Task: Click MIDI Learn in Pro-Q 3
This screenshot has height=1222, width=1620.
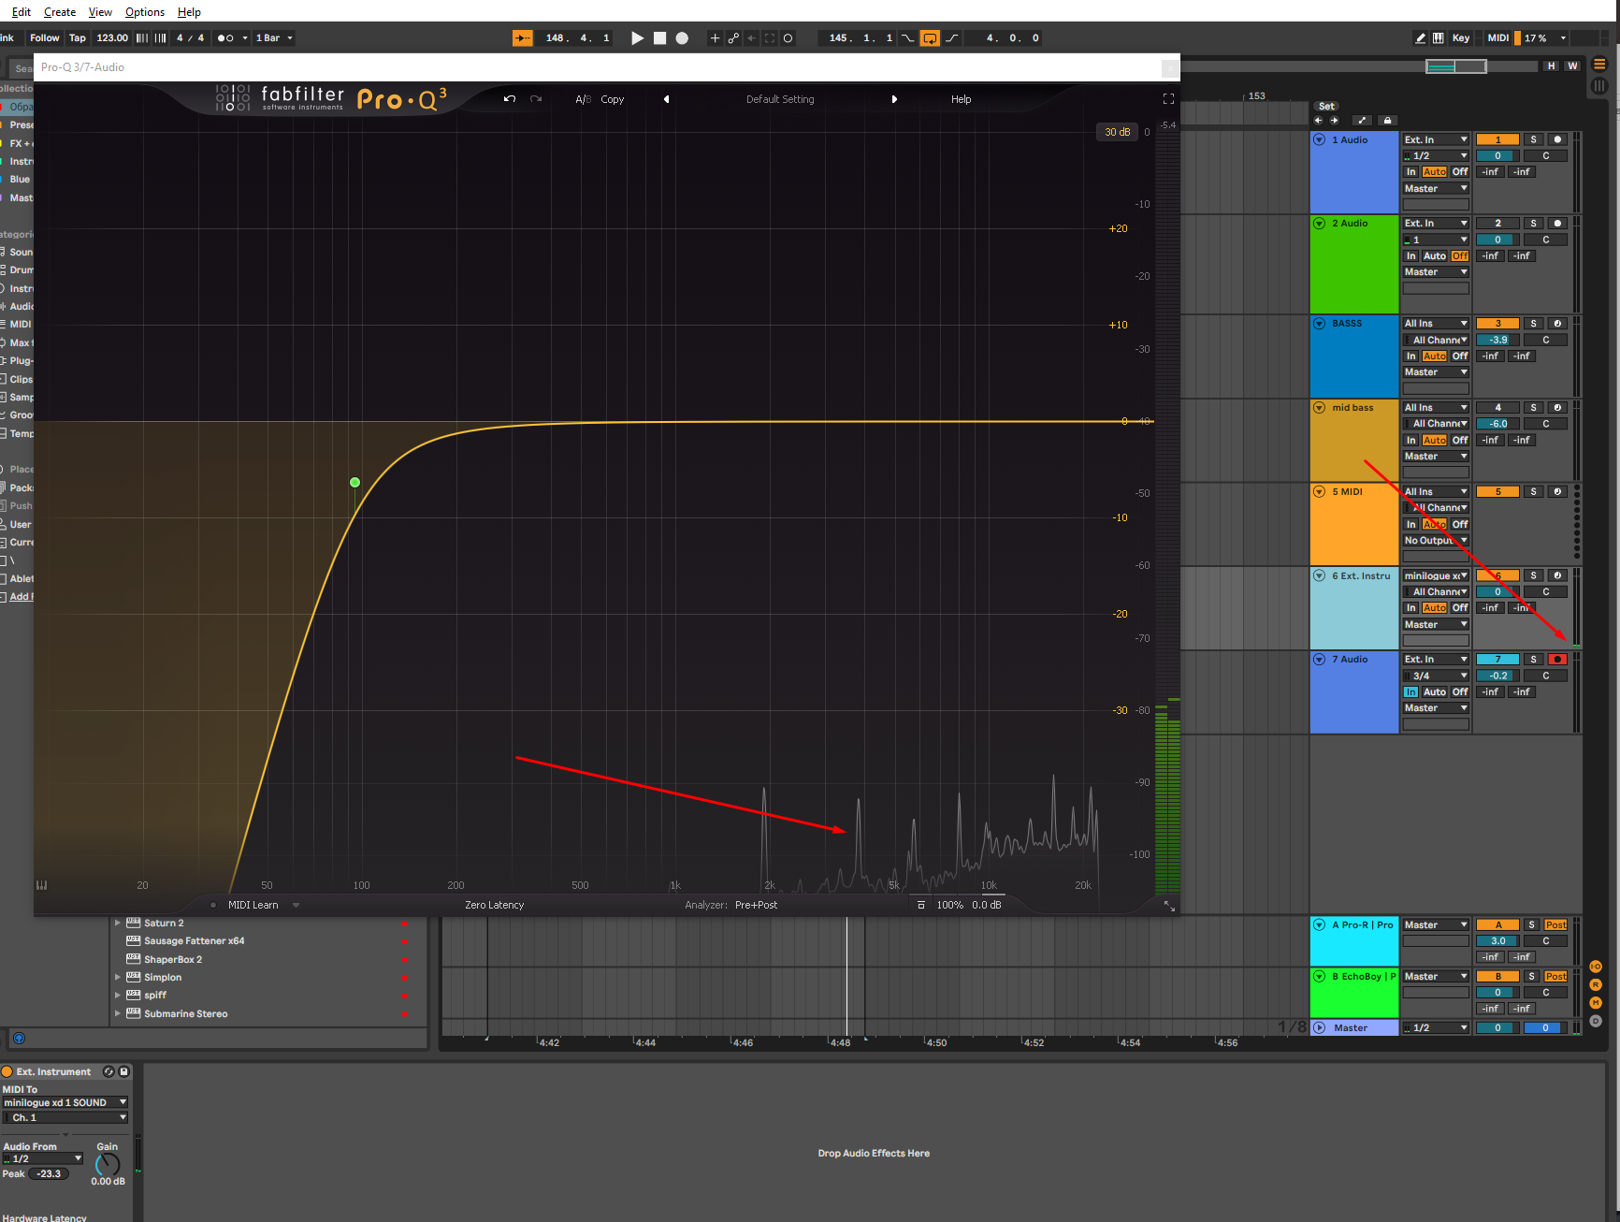Action: (253, 905)
